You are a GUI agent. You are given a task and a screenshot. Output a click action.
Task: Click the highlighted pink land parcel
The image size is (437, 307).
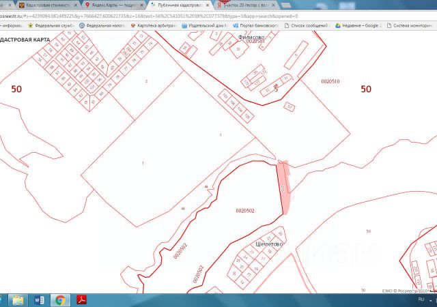(284, 187)
